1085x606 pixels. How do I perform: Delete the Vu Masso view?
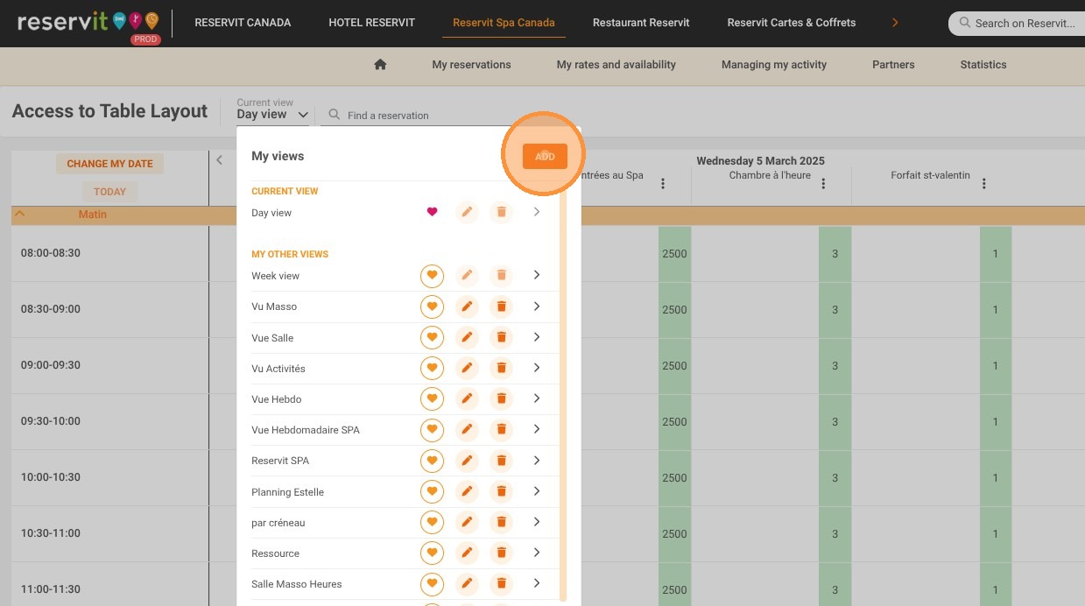click(502, 307)
